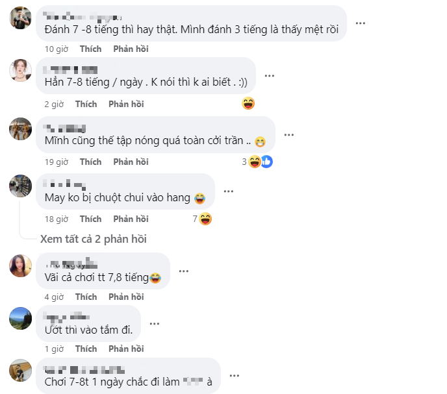
Task: Reply to the "Vãi cả chơi tt 7,8 tiếng" comment
Action: coord(126,297)
